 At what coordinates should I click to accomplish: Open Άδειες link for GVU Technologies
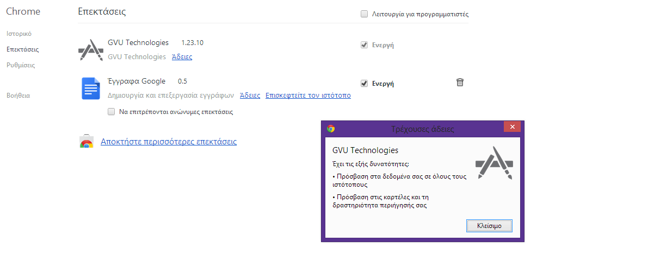tap(182, 57)
